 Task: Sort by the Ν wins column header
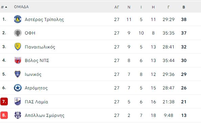[129, 7]
